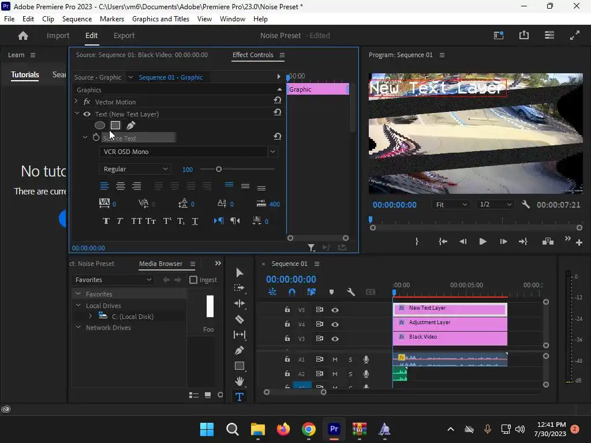591x443 pixels.
Task: Switch to the Media Browser tab
Action: pyautogui.click(x=160, y=264)
